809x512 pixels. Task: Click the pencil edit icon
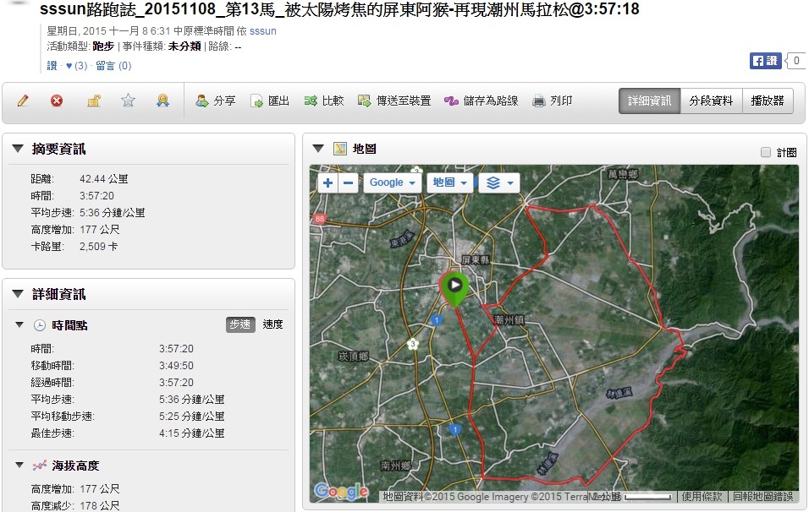pyautogui.click(x=23, y=101)
